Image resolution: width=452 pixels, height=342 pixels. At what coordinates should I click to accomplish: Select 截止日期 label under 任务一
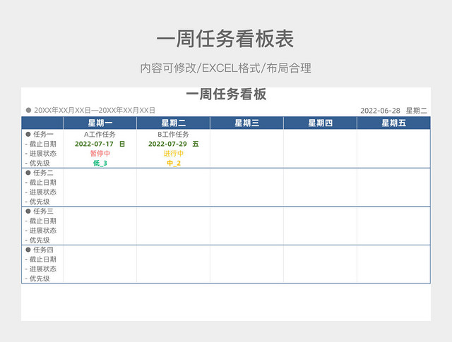pyautogui.click(x=42, y=144)
